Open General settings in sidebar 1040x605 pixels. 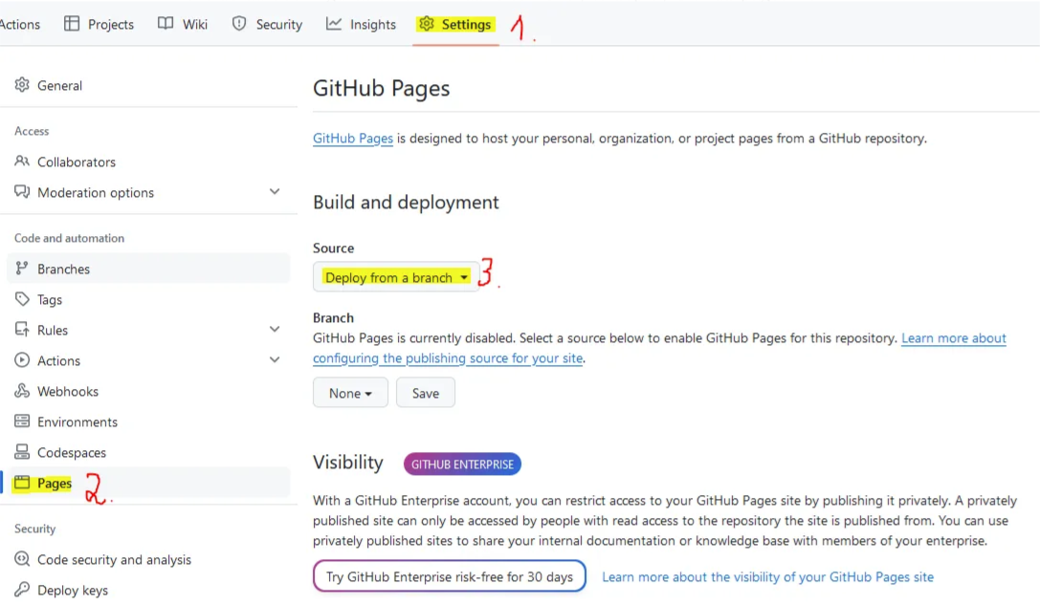[x=59, y=85]
